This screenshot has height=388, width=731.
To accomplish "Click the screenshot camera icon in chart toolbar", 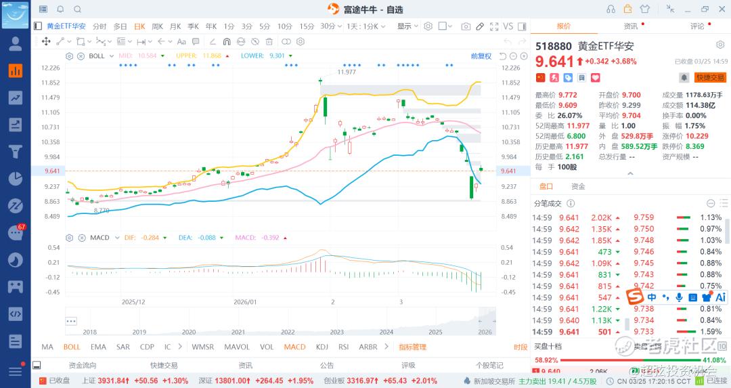I will tap(466, 26).
